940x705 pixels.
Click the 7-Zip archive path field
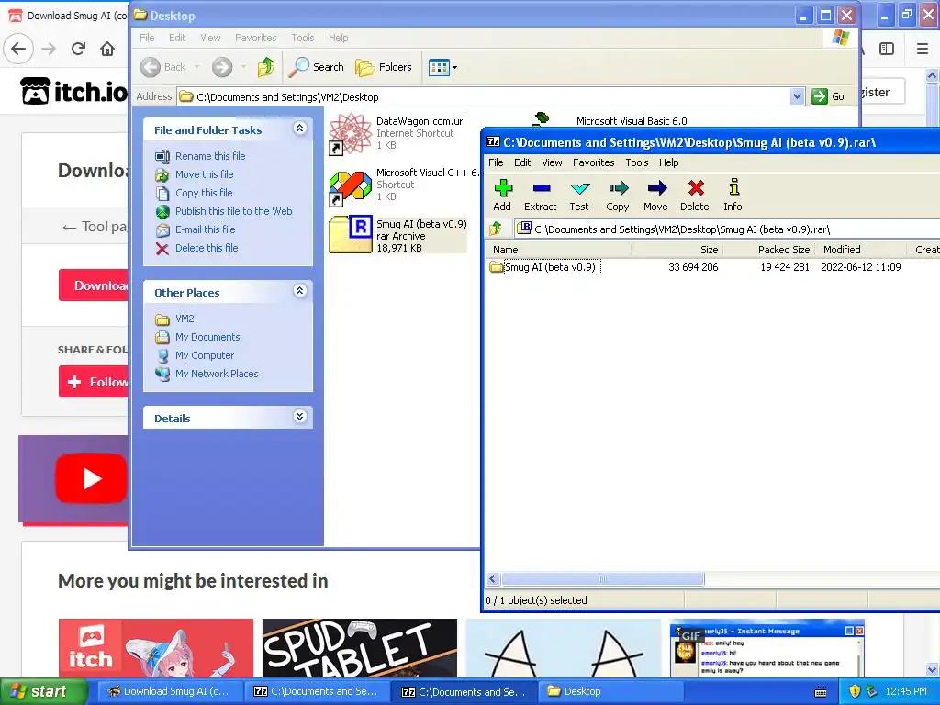[x=727, y=229]
